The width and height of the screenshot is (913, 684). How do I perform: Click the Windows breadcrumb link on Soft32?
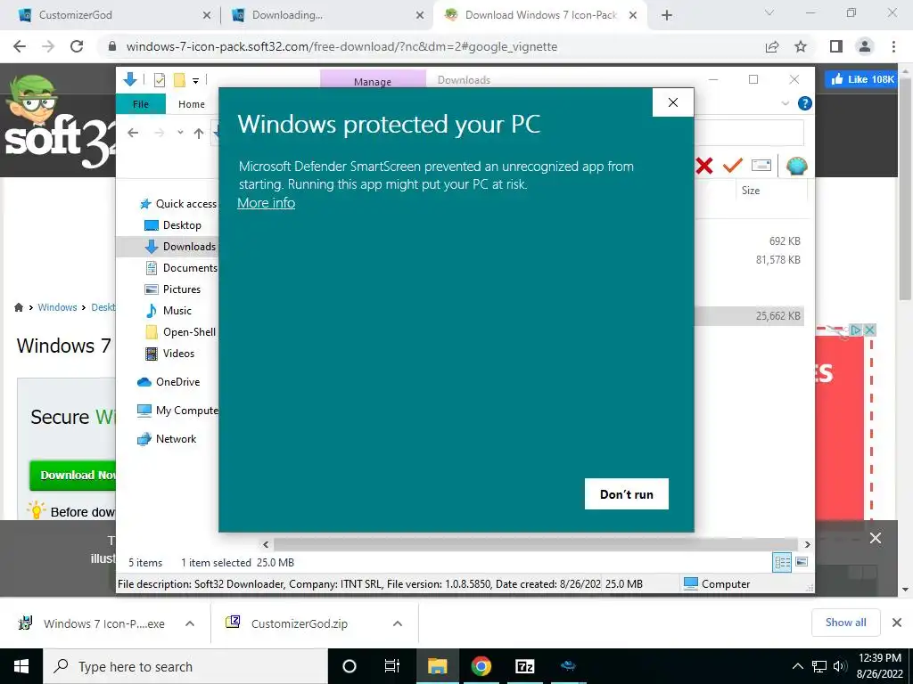(x=57, y=307)
